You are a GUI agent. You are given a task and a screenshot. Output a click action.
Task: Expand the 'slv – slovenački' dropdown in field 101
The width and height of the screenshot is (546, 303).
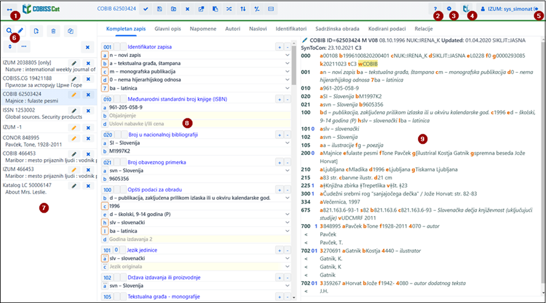tap(288, 258)
